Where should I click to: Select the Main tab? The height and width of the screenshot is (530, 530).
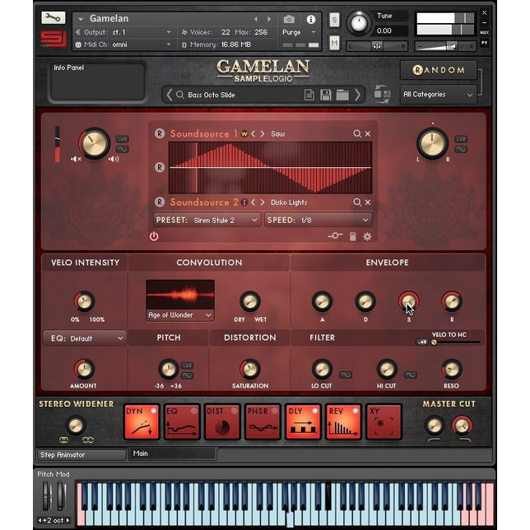(173, 453)
